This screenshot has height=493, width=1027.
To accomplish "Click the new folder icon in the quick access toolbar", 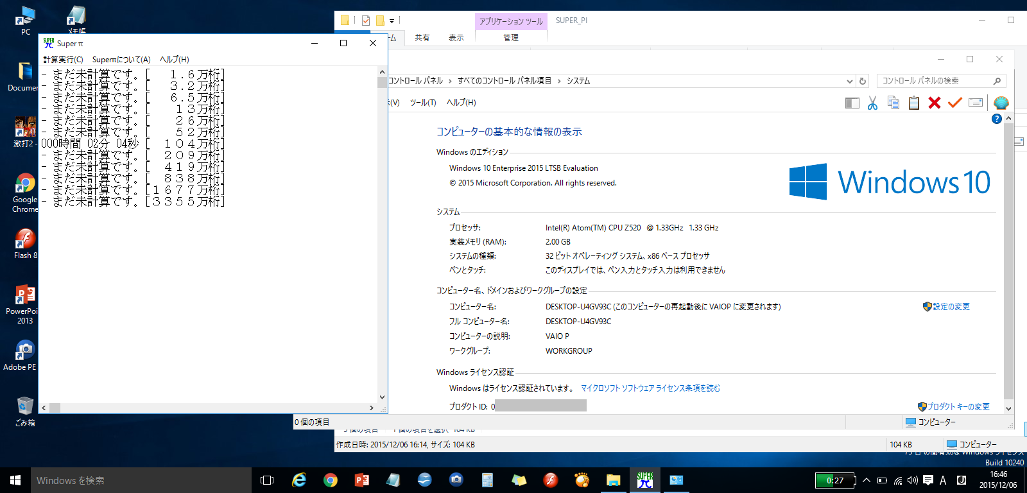I will pos(380,21).
